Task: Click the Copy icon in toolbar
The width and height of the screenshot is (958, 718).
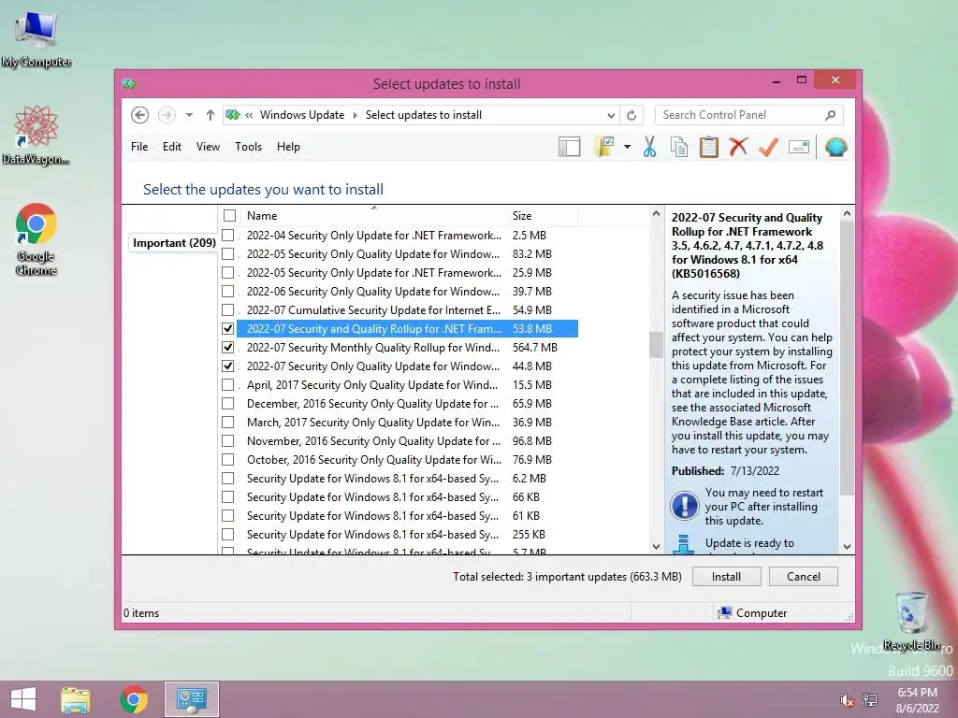Action: [679, 147]
